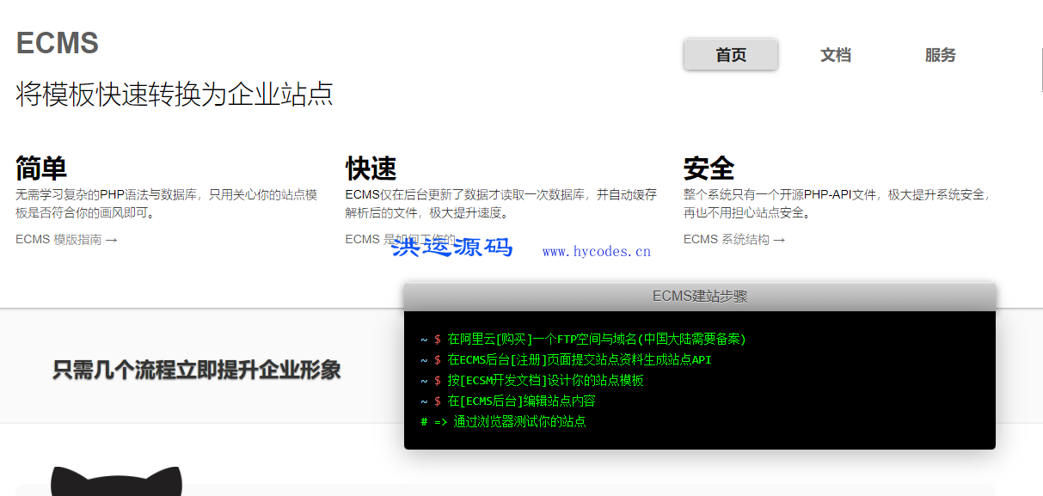1043x496 pixels.
Task: Click heading 只需几个流程立即提升企业形象
Action: [197, 370]
